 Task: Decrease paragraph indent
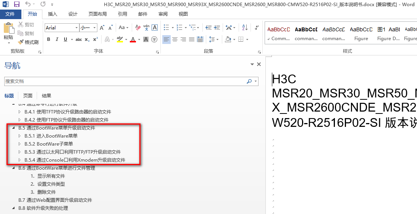point(208,28)
